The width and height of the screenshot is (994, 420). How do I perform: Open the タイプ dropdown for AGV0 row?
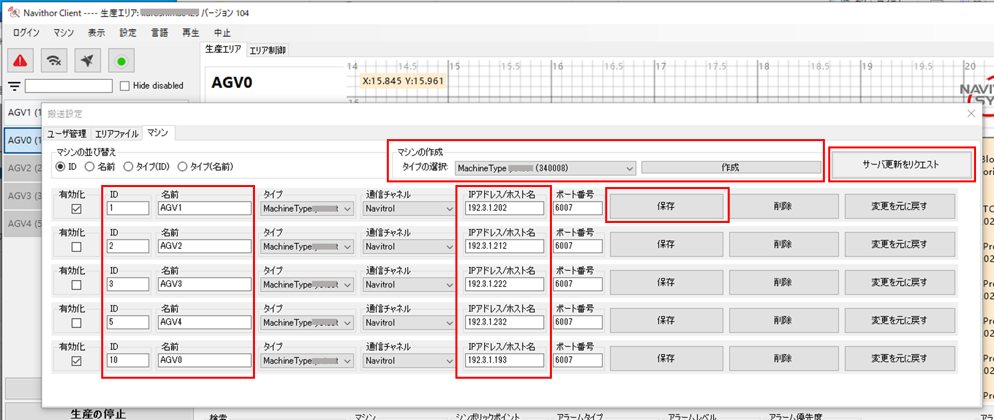[x=307, y=361]
